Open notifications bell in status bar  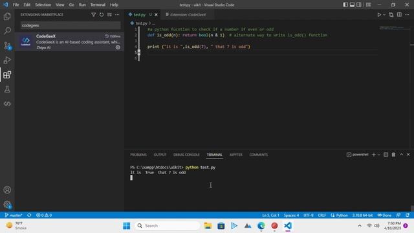tap(408, 215)
